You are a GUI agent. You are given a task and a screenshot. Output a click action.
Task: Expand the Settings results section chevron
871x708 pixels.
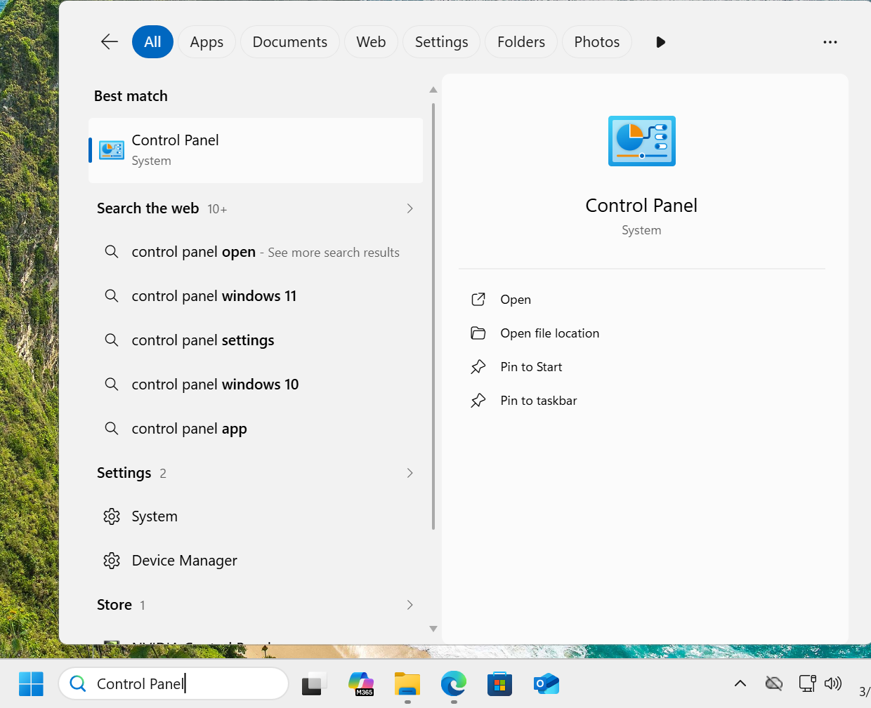point(410,473)
